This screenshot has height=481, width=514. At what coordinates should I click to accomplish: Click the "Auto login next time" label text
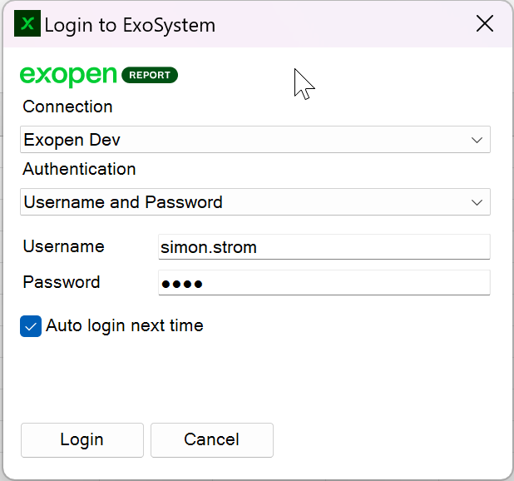pos(124,325)
